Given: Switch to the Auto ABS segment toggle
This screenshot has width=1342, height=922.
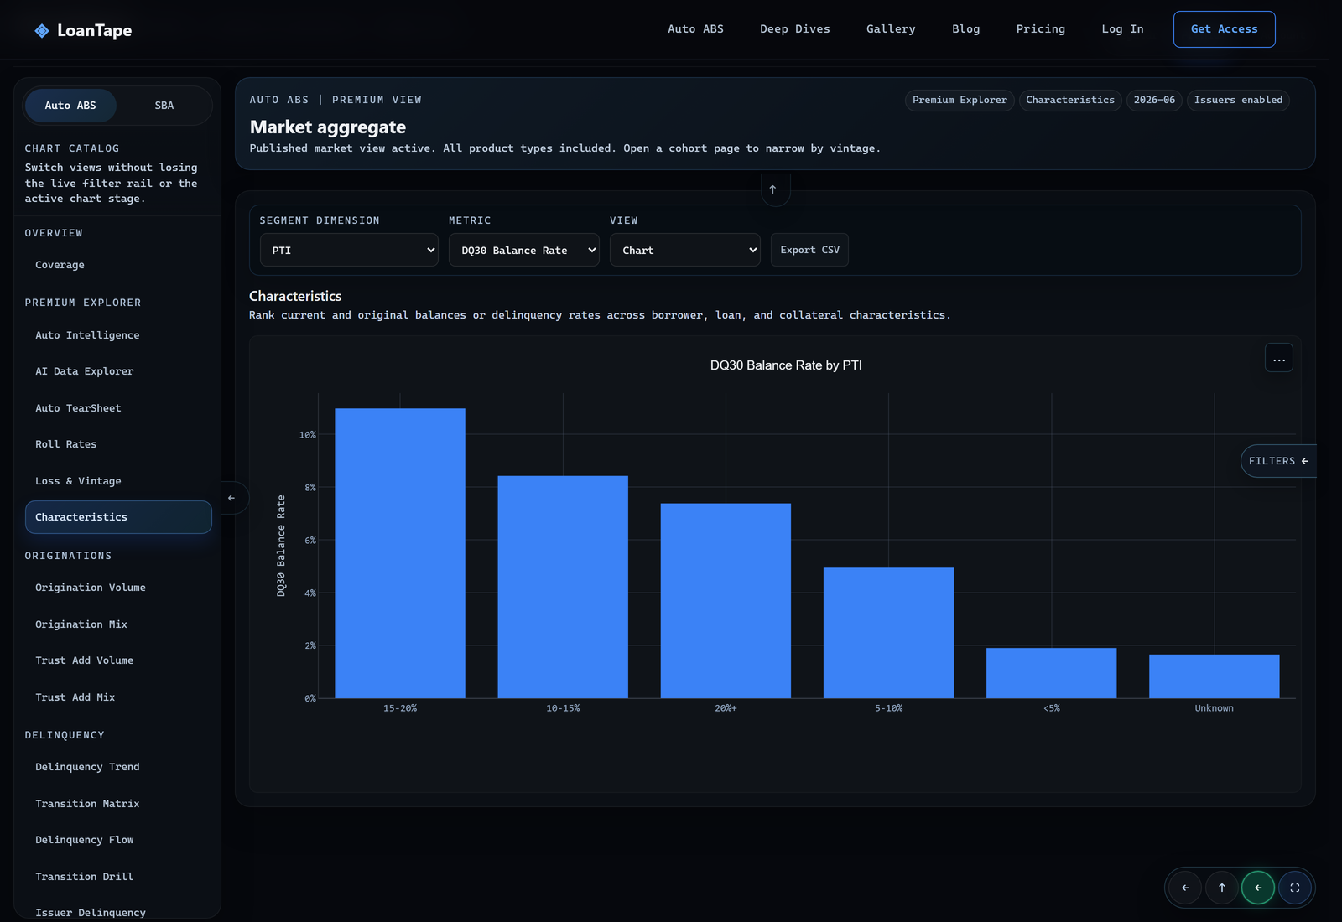Looking at the screenshot, I should coord(70,106).
